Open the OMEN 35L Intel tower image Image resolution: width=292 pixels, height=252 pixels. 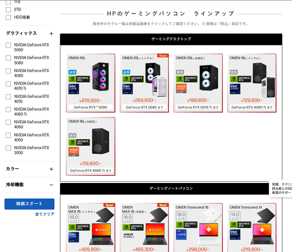pos(156,79)
